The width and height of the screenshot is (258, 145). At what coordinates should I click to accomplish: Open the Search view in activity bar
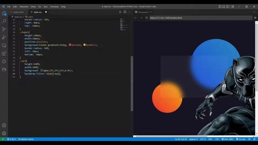[4, 21]
